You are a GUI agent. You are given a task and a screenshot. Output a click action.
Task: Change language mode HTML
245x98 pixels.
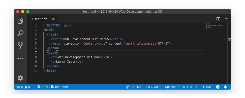(x=207, y=87)
